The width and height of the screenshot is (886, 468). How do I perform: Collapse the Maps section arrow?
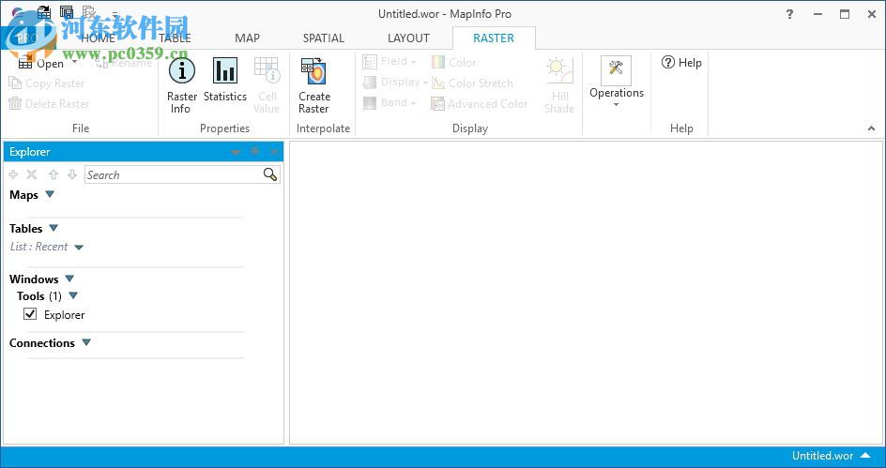coord(50,194)
